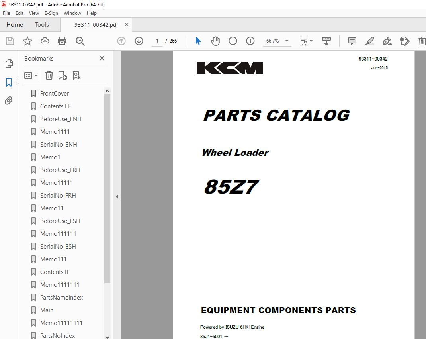Viewport: 426px width, 339px height.
Task: Select the Main bookmark
Action: pos(47,310)
